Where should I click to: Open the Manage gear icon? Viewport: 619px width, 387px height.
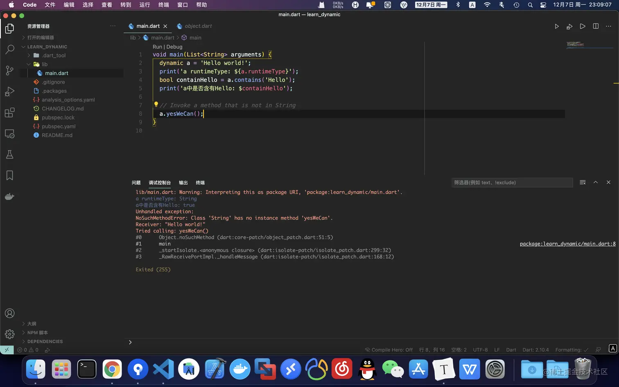(9, 334)
